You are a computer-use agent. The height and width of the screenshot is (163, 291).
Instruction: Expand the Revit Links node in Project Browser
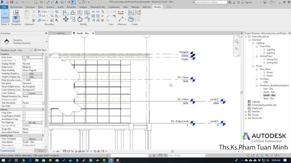tap(246, 118)
